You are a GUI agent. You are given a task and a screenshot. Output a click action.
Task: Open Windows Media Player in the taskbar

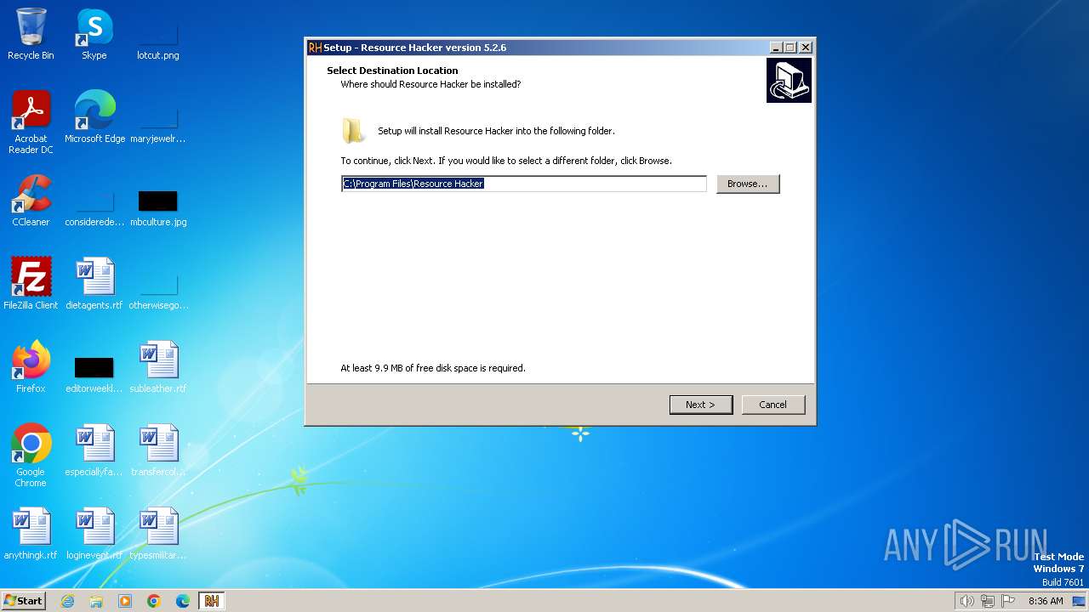125,601
